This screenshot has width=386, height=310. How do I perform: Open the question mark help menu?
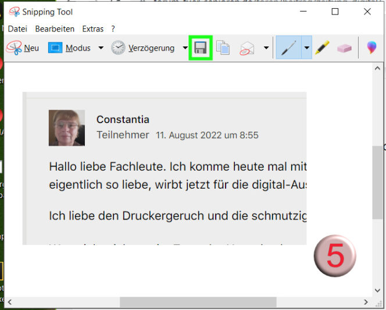[113, 28]
